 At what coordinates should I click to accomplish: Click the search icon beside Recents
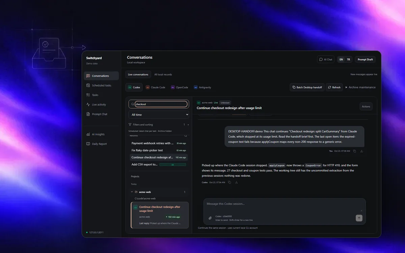[x=185, y=136]
